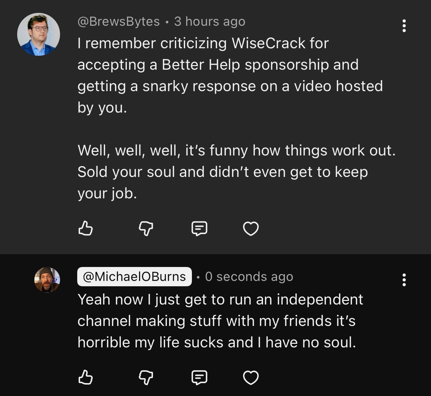Open three-dot menu for MichaelOBurns reply

[x=404, y=280]
